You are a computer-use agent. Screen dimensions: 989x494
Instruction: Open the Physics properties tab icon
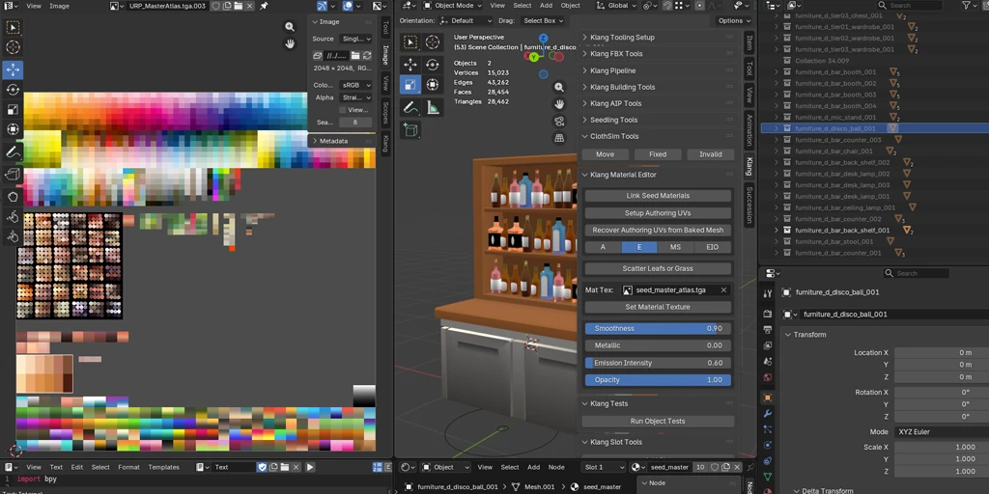(x=768, y=445)
